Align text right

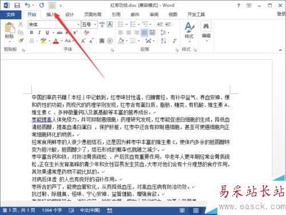tap(136, 33)
